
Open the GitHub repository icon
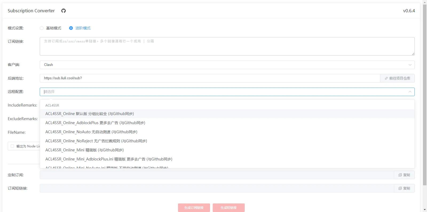(x=64, y=11)
